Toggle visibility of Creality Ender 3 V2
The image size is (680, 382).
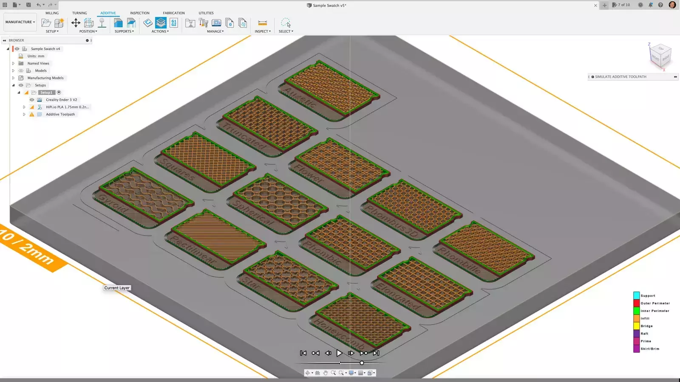(32, 100)
